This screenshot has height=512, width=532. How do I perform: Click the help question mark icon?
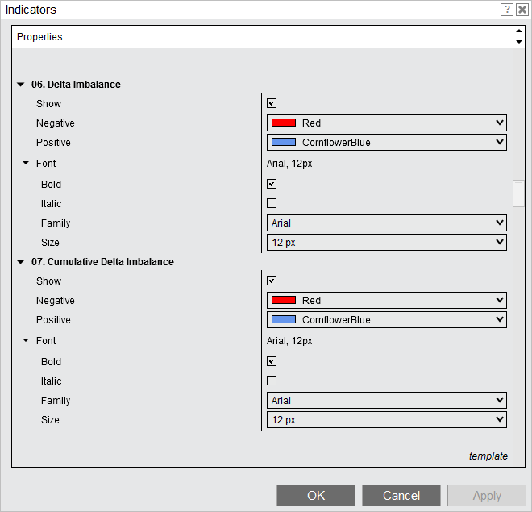[507, 10]
